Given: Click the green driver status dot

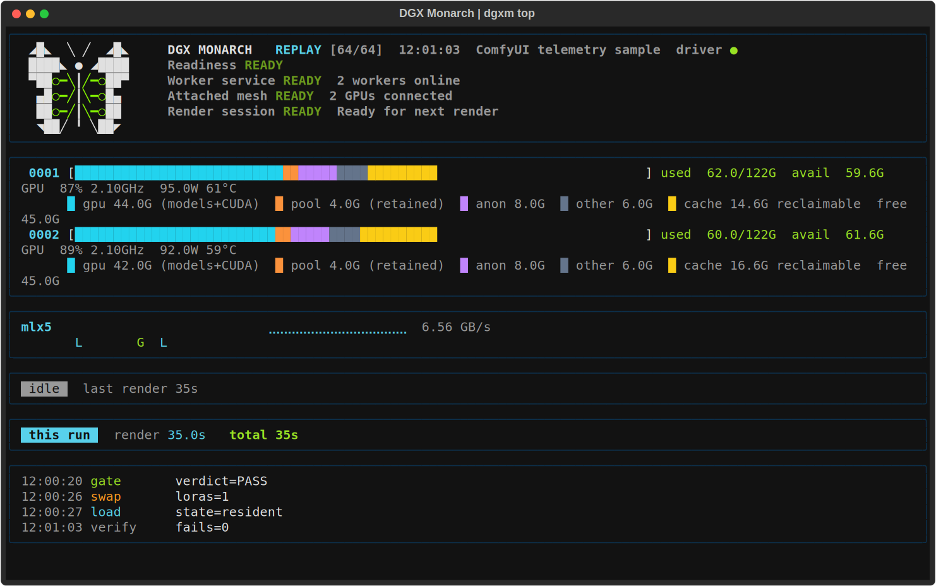Looking at the screenshot, I should point(734,51).
